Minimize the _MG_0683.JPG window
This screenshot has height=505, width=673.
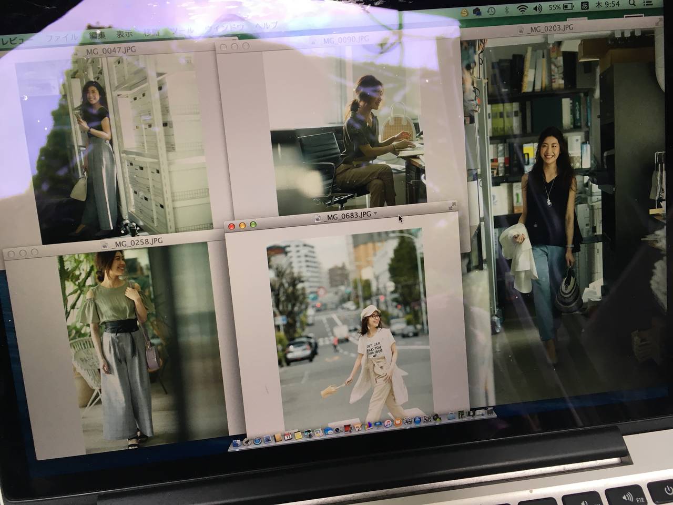coord(242,225)
